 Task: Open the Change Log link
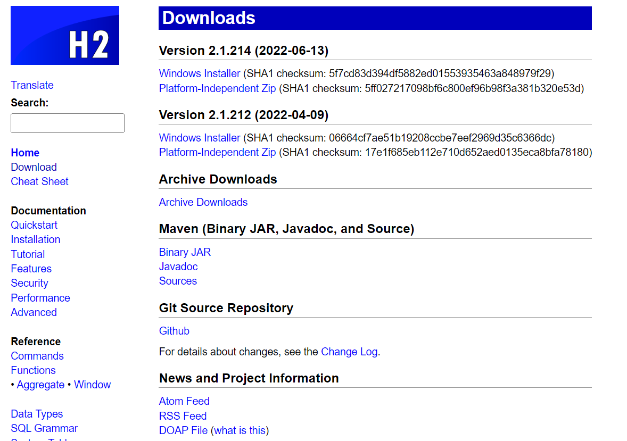click(x=349, y=352)
